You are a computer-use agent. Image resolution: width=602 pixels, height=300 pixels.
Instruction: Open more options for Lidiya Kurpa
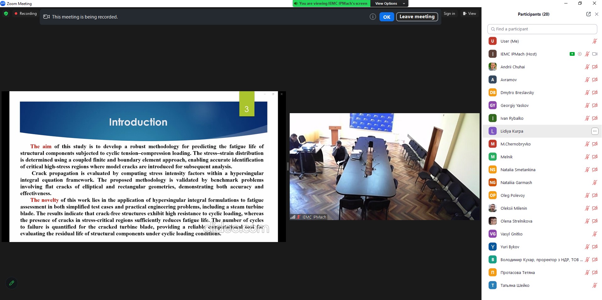pos(594,131)
